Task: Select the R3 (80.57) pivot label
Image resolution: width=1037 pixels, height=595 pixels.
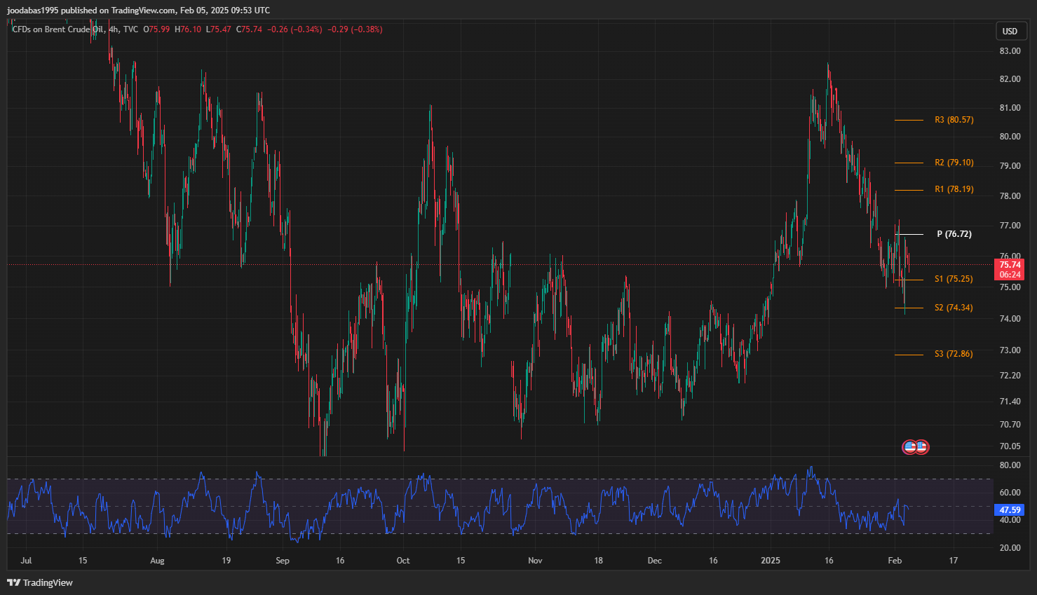Action: tap(954, 120)
